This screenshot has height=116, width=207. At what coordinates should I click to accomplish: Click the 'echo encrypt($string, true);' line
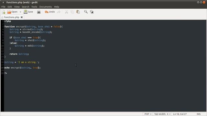(x=22, y=68)
